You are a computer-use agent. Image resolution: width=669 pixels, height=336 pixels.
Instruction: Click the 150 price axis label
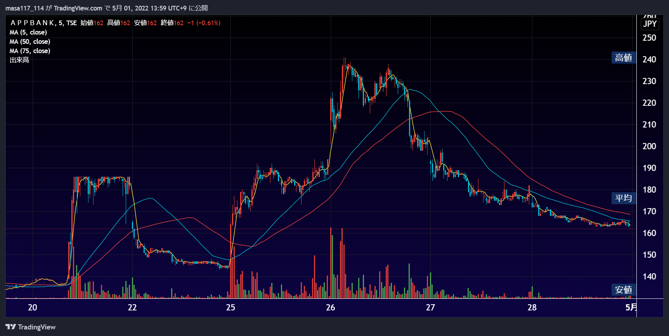point(649,255)
